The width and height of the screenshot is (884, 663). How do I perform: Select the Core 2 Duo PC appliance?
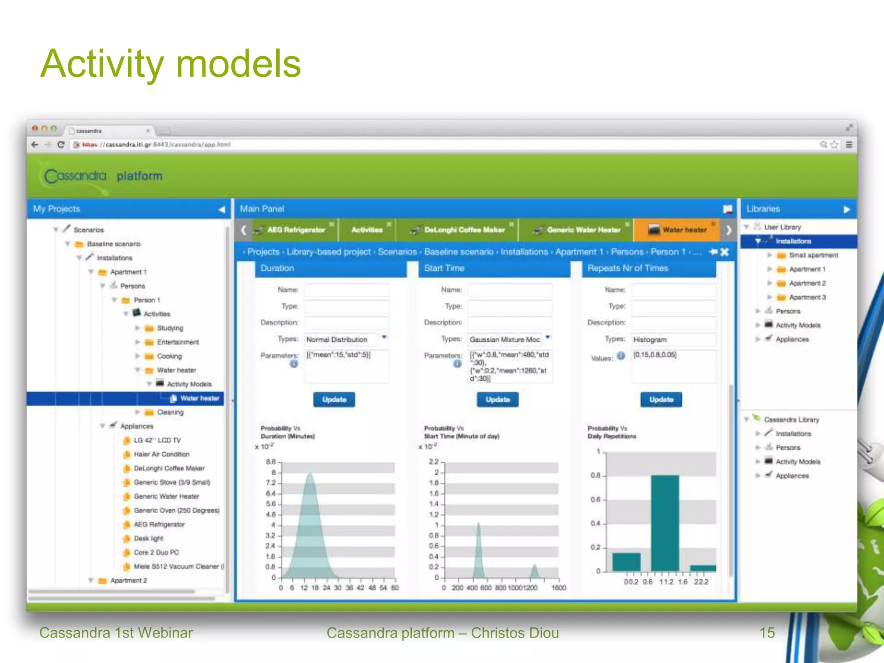[x=156, y=552]
